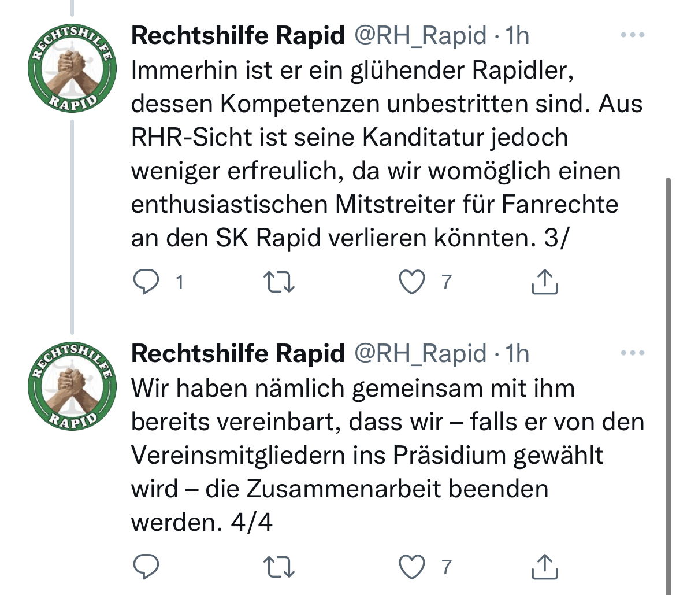This screenshot has height=595, width=676.
Task: Click the vertical scrollbar on the right edge
Action: point(668,384)
